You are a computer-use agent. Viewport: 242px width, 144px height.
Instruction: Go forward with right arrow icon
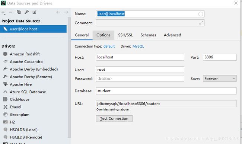(x=66, y=12)
